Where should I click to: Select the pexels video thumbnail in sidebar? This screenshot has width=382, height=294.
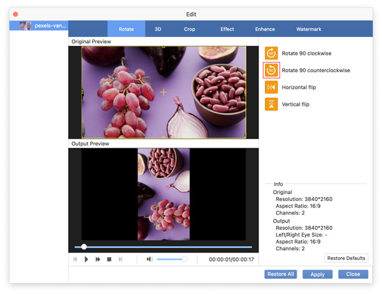pyautogui.click(x=25, y=26)
